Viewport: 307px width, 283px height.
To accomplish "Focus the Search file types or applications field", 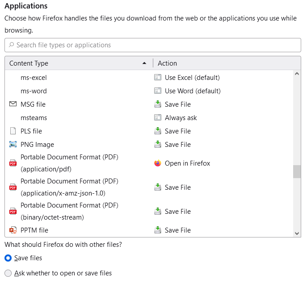I will coord(156,45).
